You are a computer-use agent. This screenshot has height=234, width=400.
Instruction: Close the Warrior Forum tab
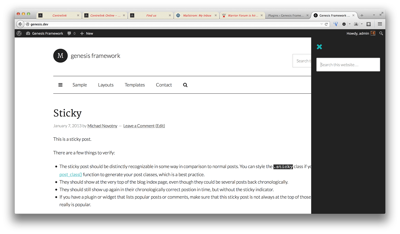pyautogui.click(x=262, y=15)
